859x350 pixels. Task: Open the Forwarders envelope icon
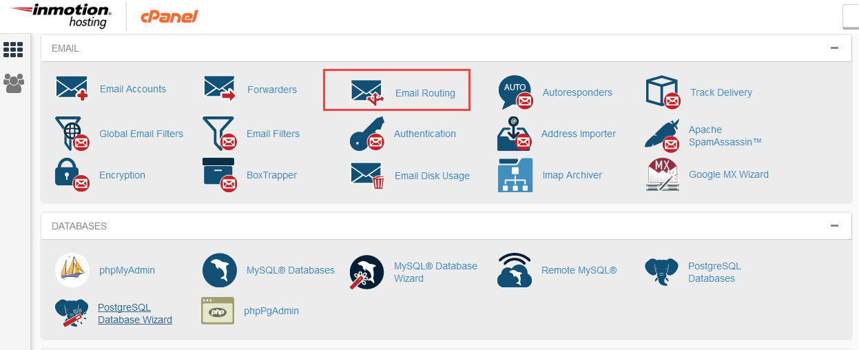pyautogui.click(x=220, y=89)
